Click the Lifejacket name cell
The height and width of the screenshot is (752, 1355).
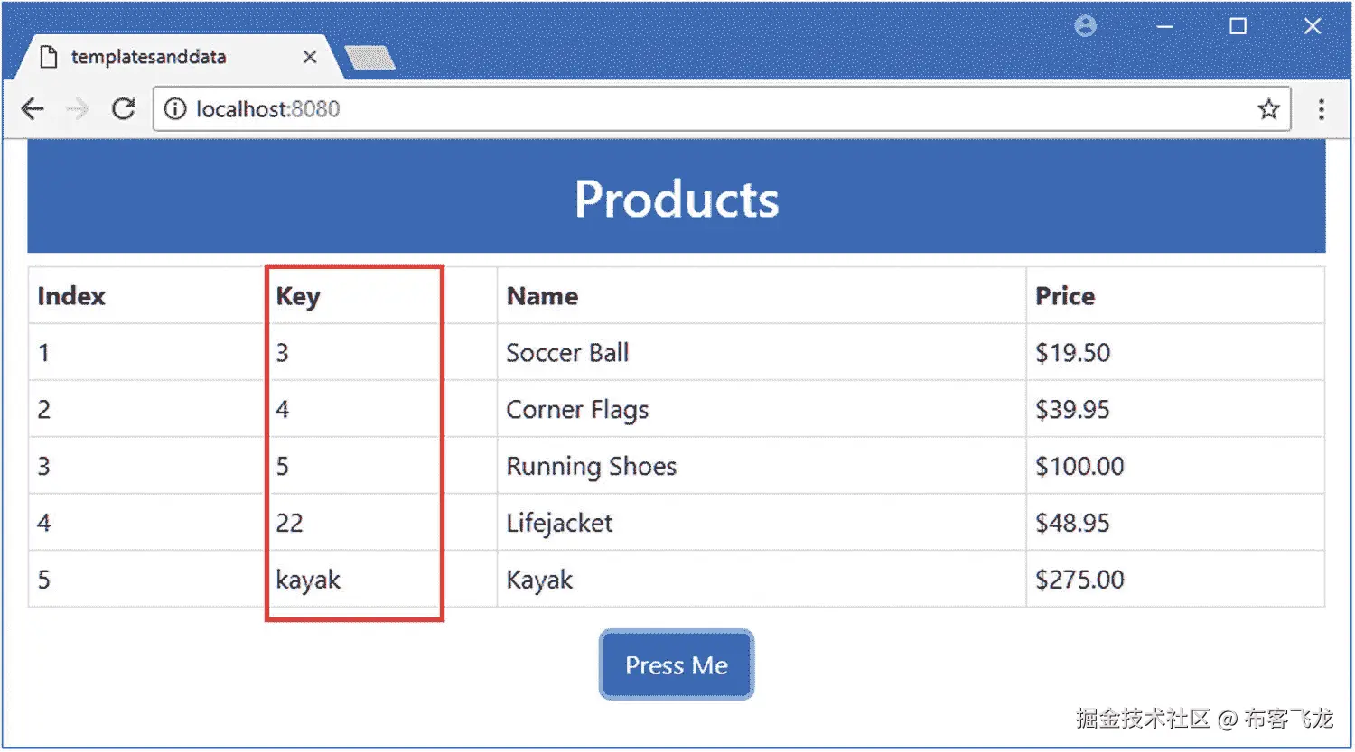click(762, 523)
